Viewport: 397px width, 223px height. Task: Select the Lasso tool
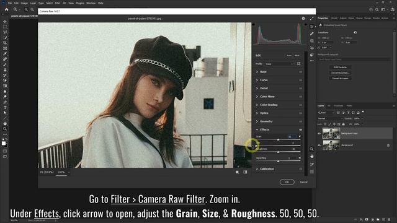click(5, 32)
